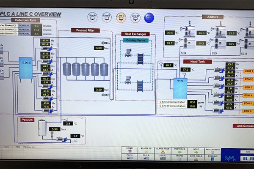Select the pump under 48.0 Hz 63.3 A
This screenshot has height=169, width=254.
(x=47, y=74)
